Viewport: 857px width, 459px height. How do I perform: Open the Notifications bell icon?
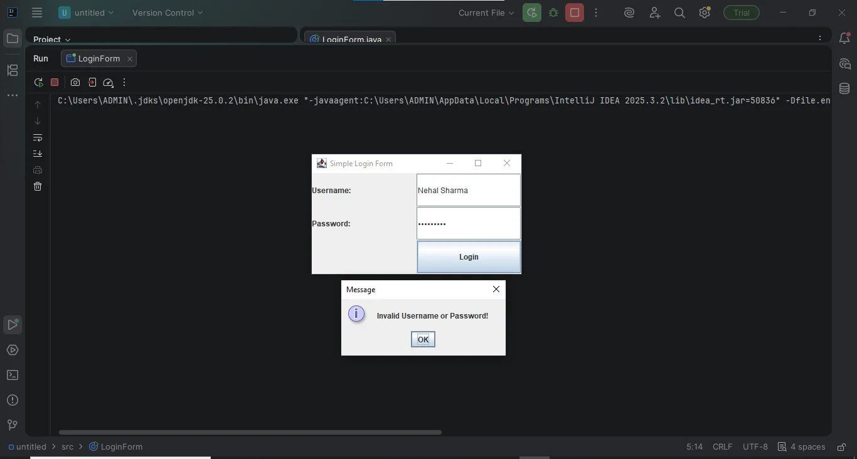[x=844, y=39]
